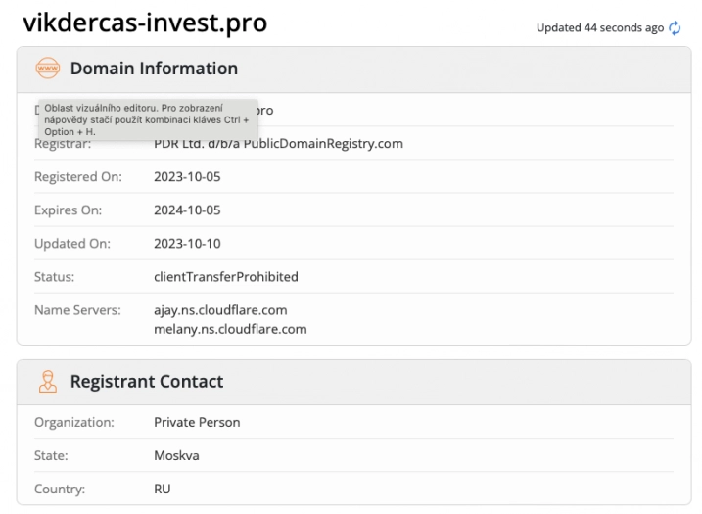Click melany.ns.cloudflare.com name server
The width and height of the screenshot is (702, 514).
tap(230, 330)
